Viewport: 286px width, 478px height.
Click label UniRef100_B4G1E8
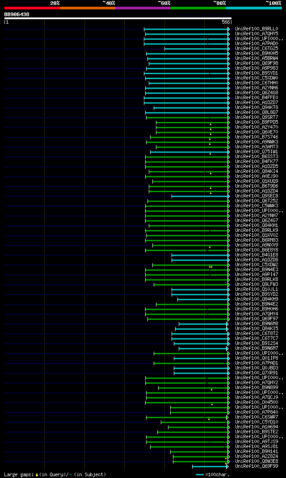click(257, 255)
